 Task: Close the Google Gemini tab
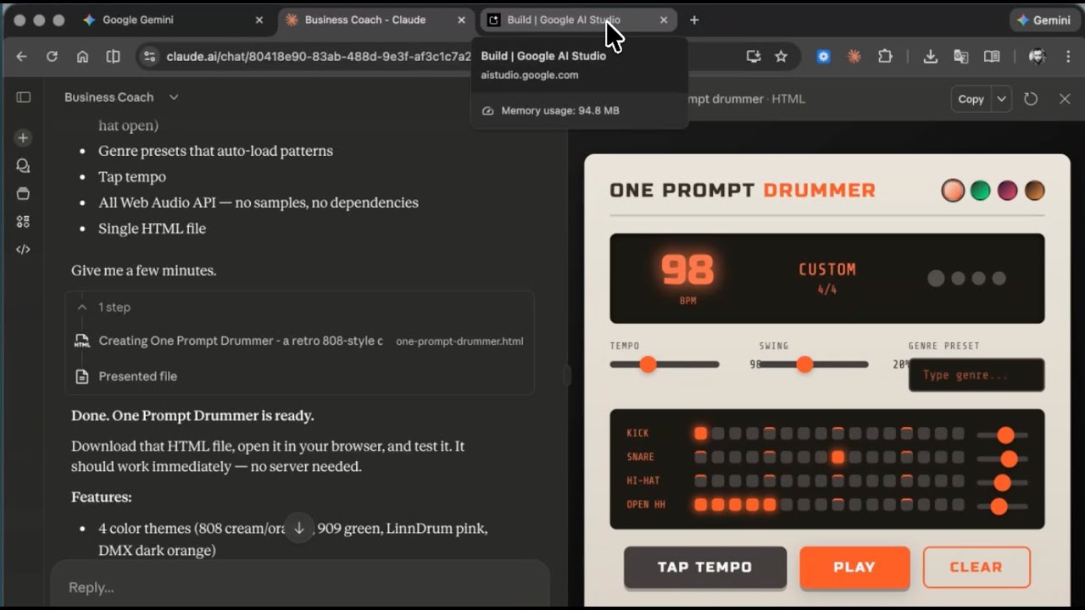tap(259, 19)
